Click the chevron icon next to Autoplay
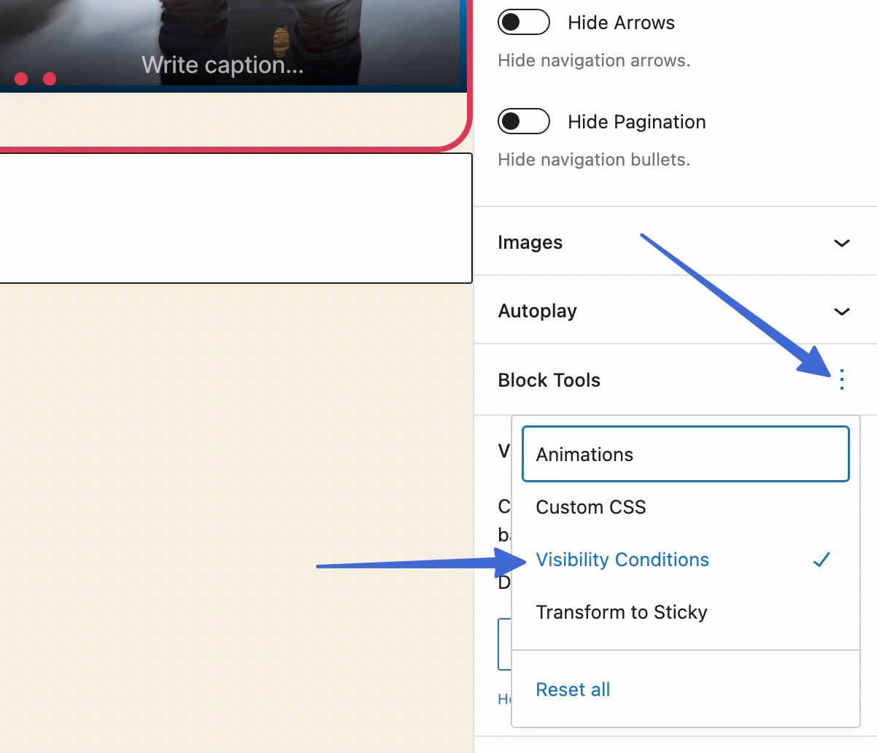This screenshot has width=877, height=753. [841, 311]
